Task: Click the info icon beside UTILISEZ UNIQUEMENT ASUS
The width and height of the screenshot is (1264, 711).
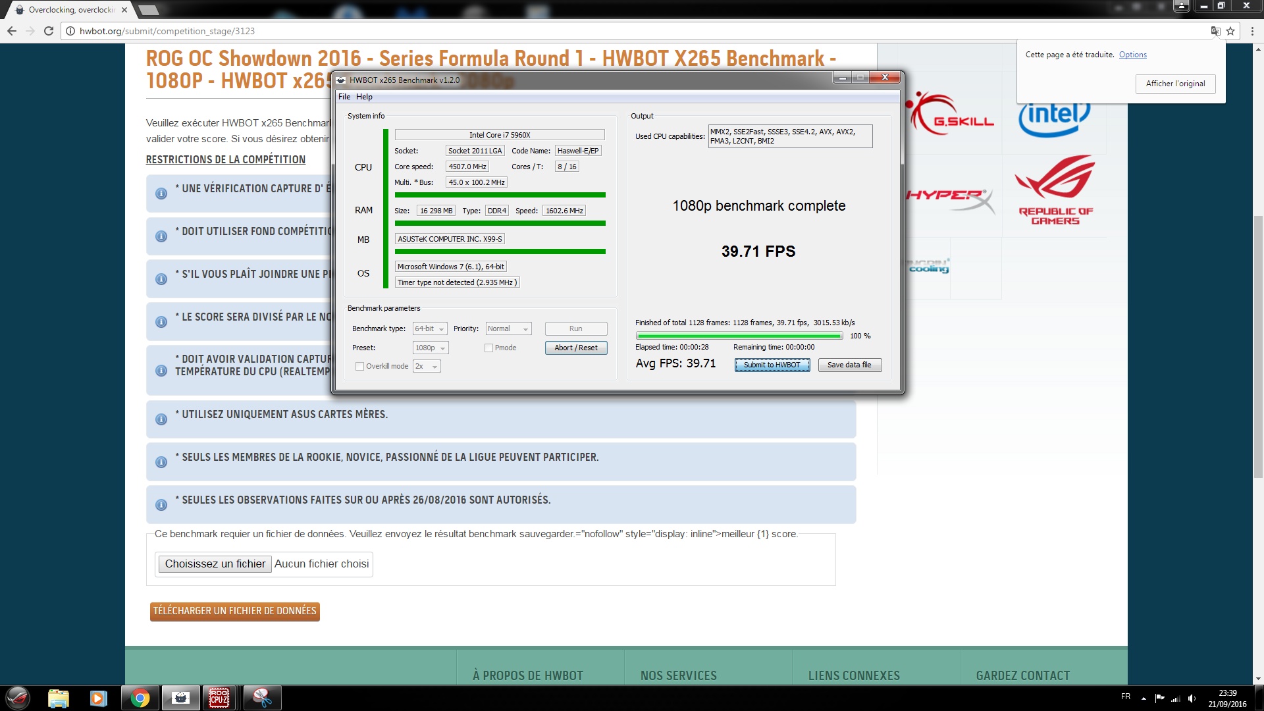Action: 161,419
